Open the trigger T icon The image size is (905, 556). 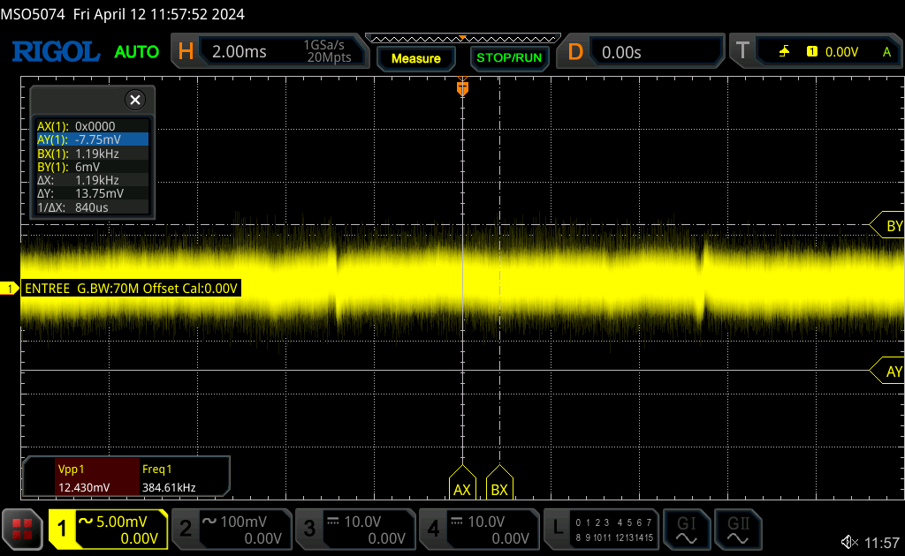742,50
